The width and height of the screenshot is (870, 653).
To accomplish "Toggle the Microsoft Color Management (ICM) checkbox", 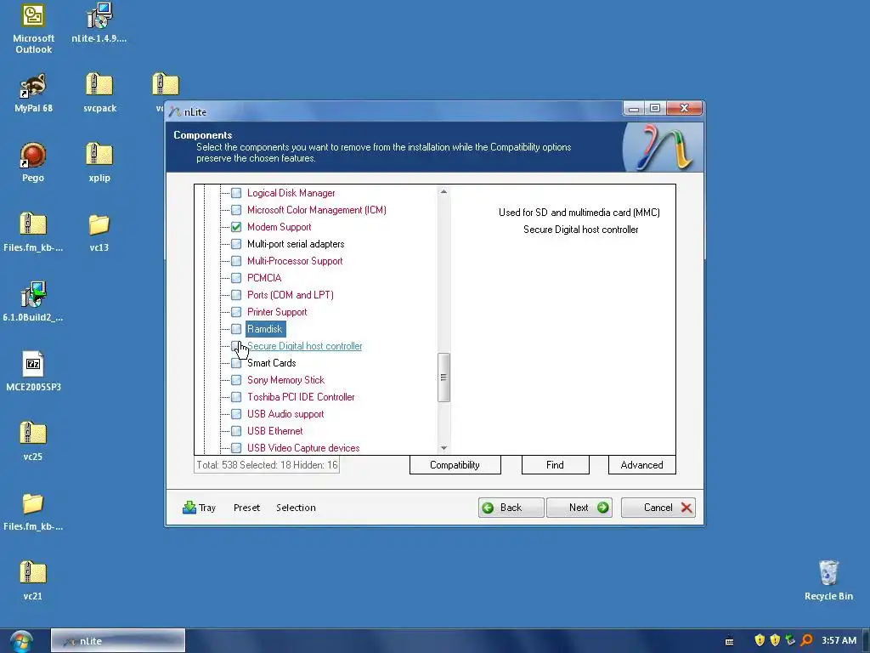I will pyautogui.click(x=236, y=210).
